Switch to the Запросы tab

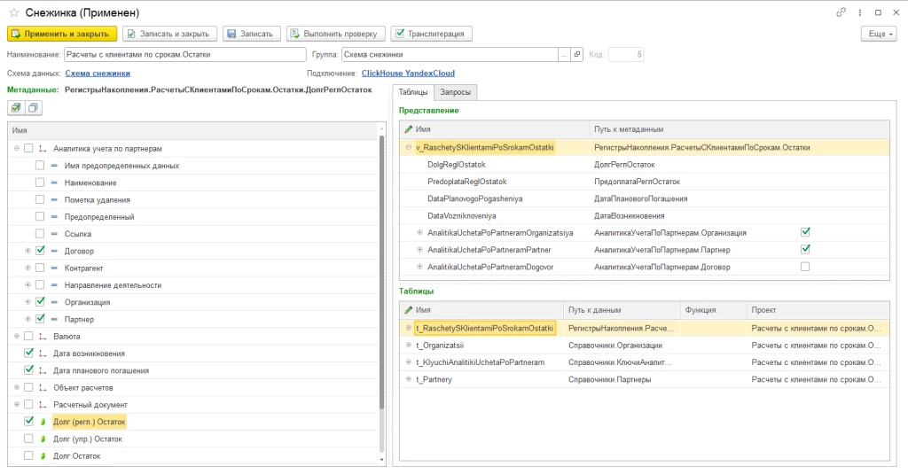pos(456,92)
